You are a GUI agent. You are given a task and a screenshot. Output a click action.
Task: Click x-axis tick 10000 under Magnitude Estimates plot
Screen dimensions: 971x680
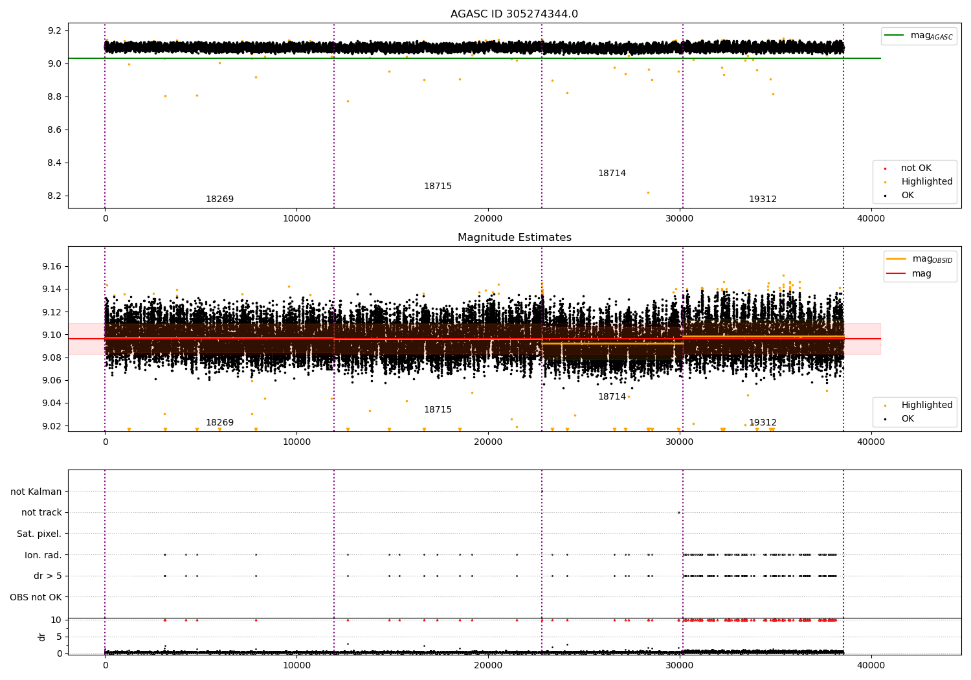(x=296, y=442)
